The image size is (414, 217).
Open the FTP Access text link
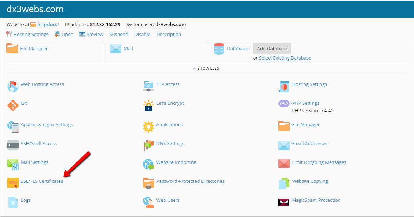(168, 84)
